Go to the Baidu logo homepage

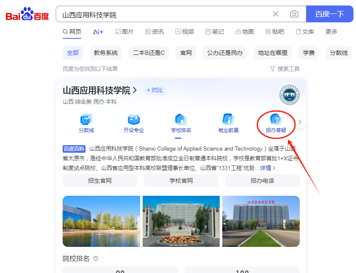point(27,15)
